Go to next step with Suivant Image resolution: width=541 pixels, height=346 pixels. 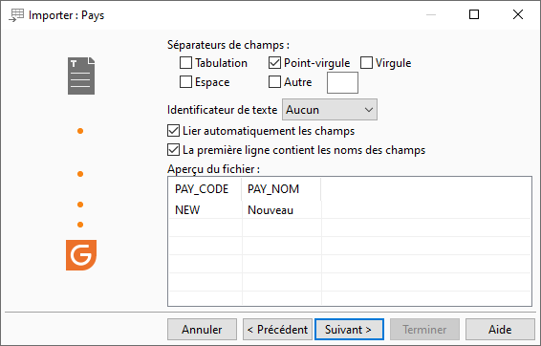(x=349, y=330)
